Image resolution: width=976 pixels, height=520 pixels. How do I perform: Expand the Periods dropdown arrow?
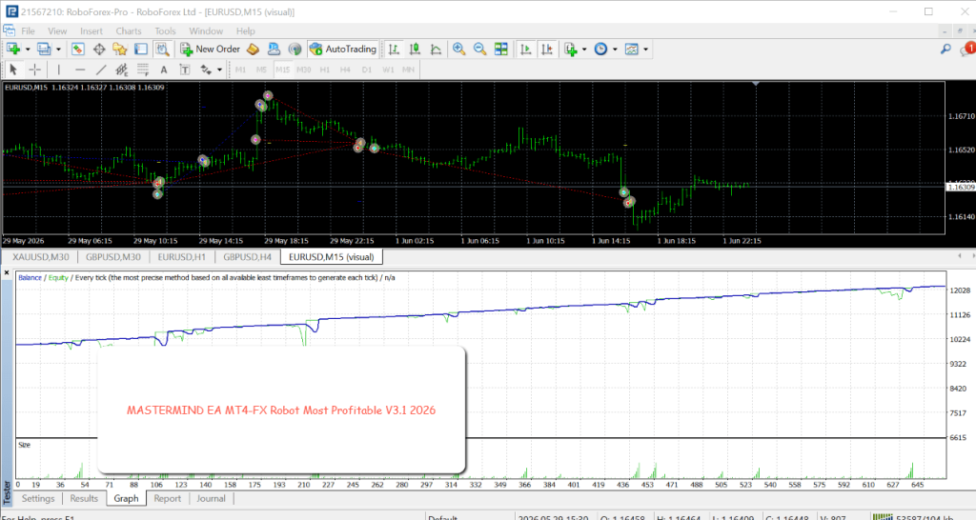tap(615, 50)
